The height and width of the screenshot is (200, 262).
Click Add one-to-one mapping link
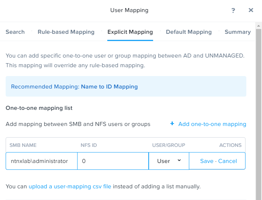tap(212, 124)
